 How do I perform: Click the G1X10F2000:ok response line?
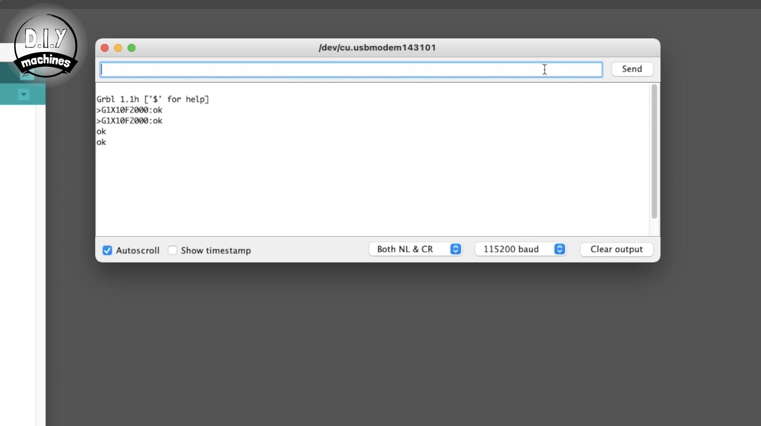click(x=129, y=110)
